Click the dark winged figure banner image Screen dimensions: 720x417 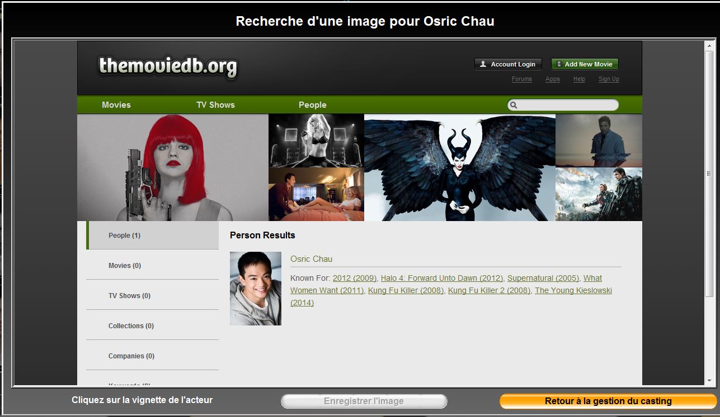[459, 167]
